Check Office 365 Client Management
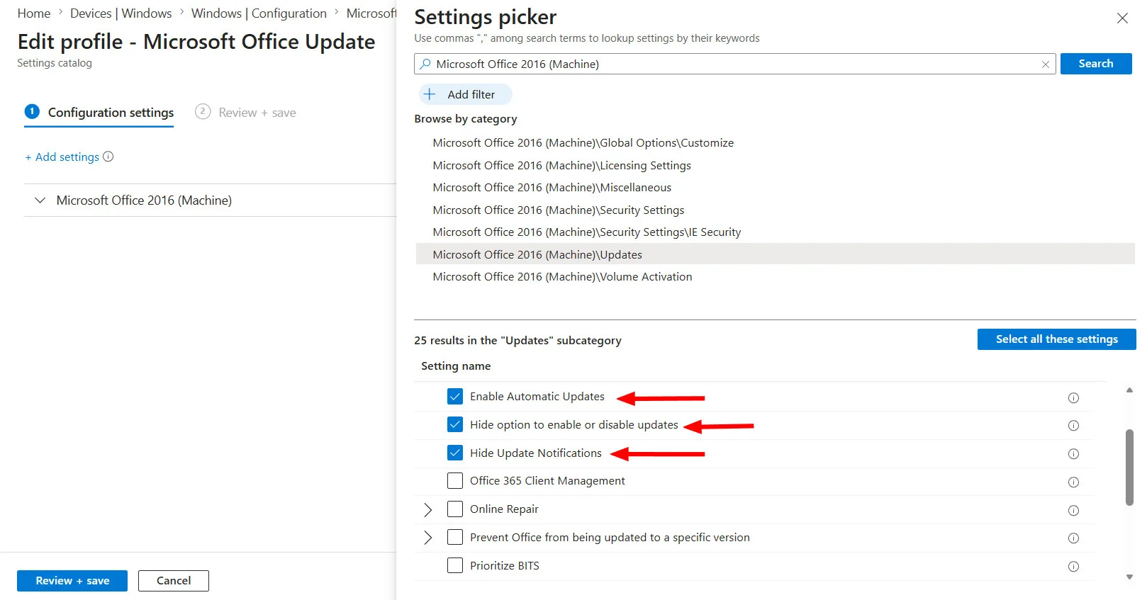Image resolution: width=1147 pixels, height=600 pixels. [x=455, y=481]
